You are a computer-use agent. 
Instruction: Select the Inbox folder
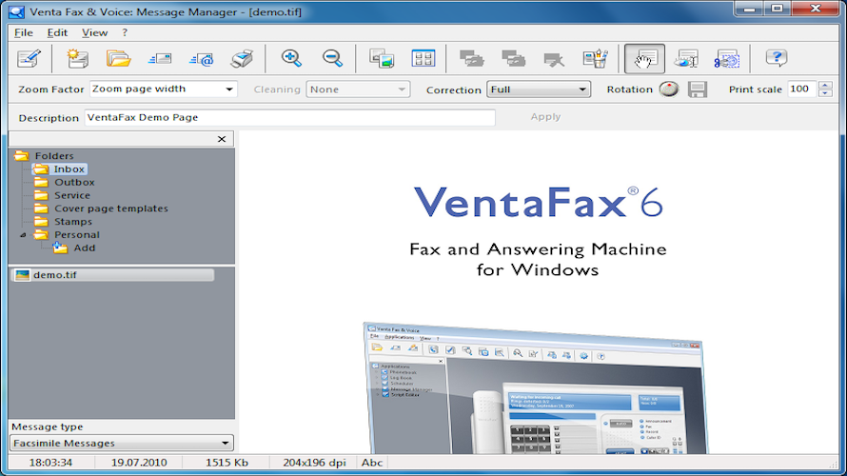pos(69,169)
